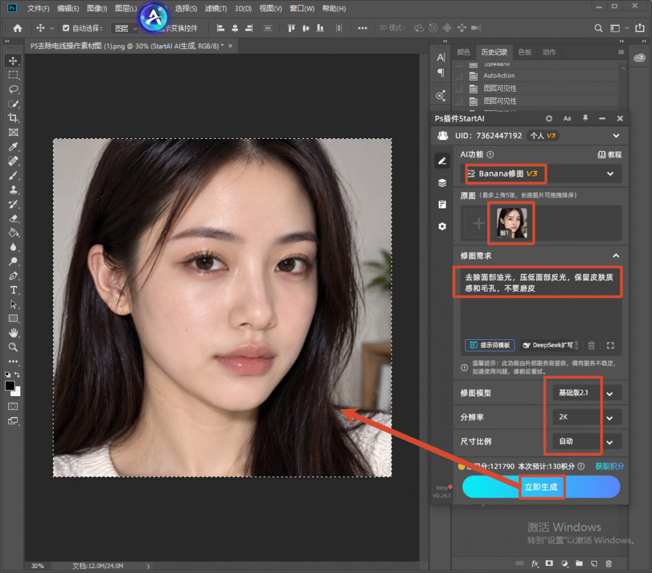Select the Dodge tool

(13, 261)
